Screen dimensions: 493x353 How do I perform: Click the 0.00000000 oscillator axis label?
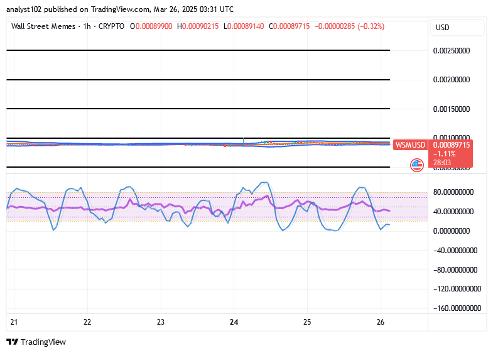click(x=452, y=231)
